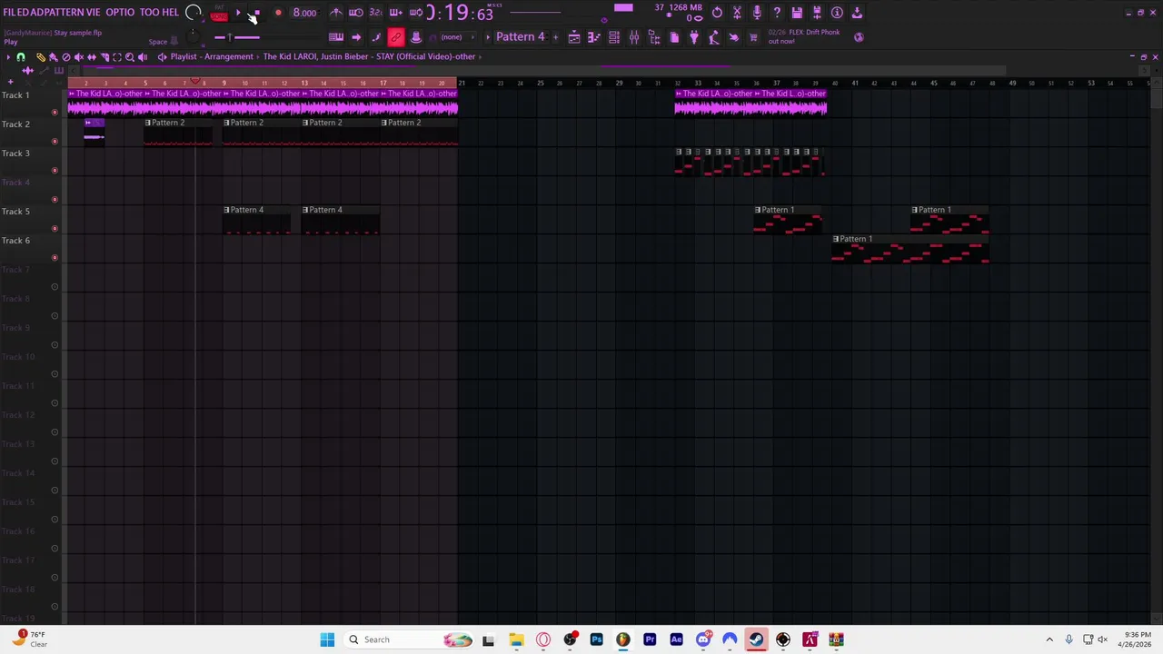Open the plugin picker (plug) icon
Screen dimensions: 1163x654
point(694,37)
